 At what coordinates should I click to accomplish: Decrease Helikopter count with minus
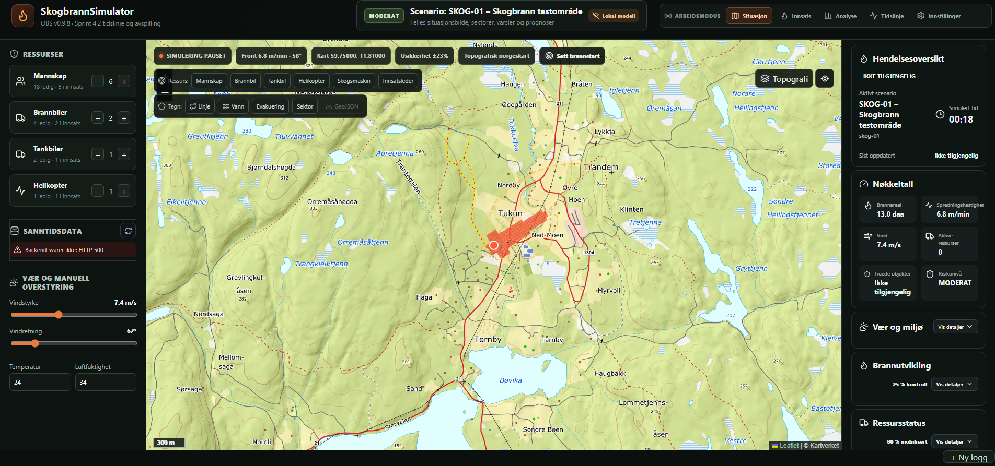(x=98, y=191)
